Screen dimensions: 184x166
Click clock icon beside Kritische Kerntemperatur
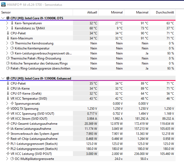[x=12, y=48]
